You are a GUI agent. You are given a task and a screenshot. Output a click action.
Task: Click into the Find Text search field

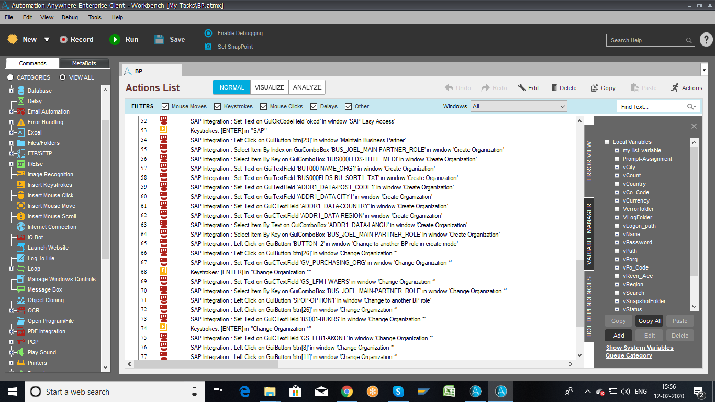653,106
